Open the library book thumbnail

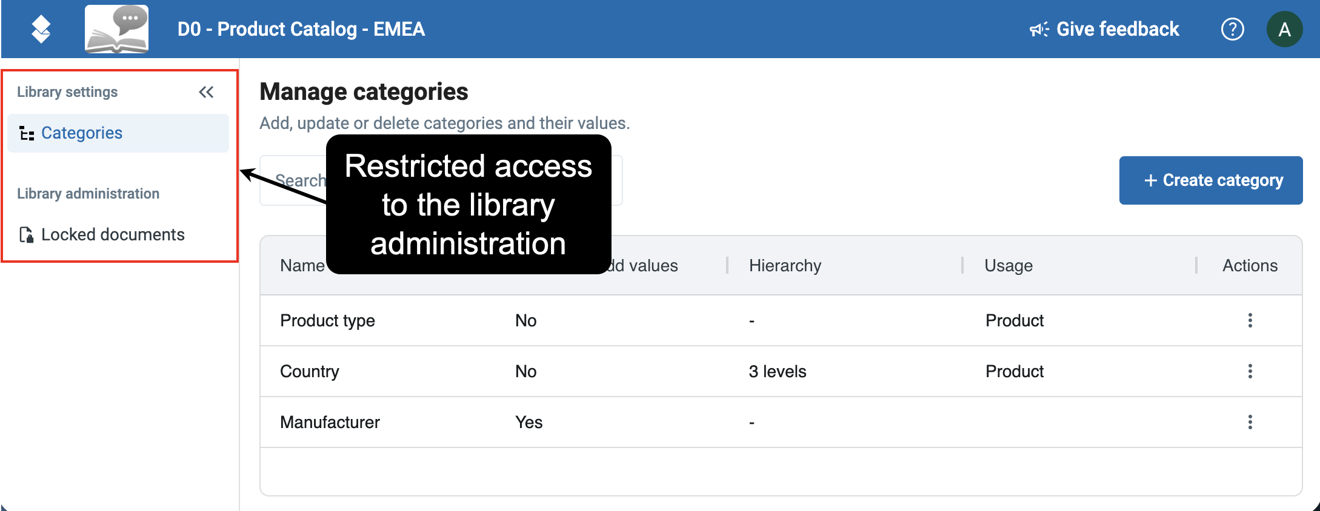pyautogui.click(x=116, y=29)
